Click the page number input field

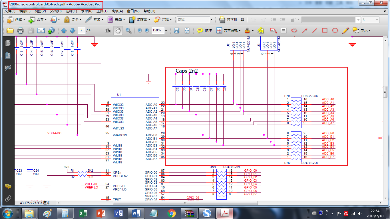coord(82,31)
